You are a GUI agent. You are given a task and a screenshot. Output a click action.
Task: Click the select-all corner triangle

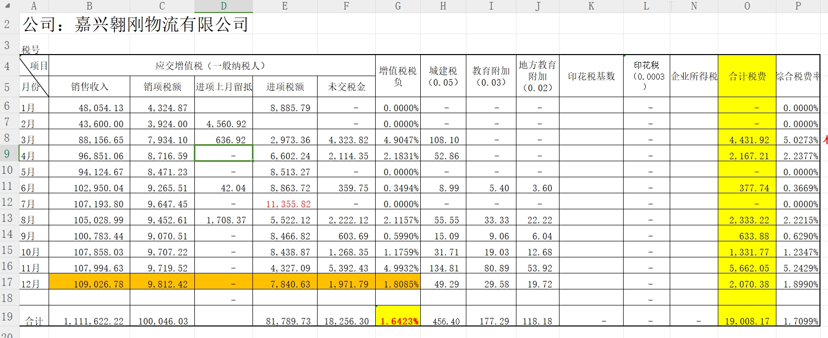pyautogui.click(x=9, y=6)
